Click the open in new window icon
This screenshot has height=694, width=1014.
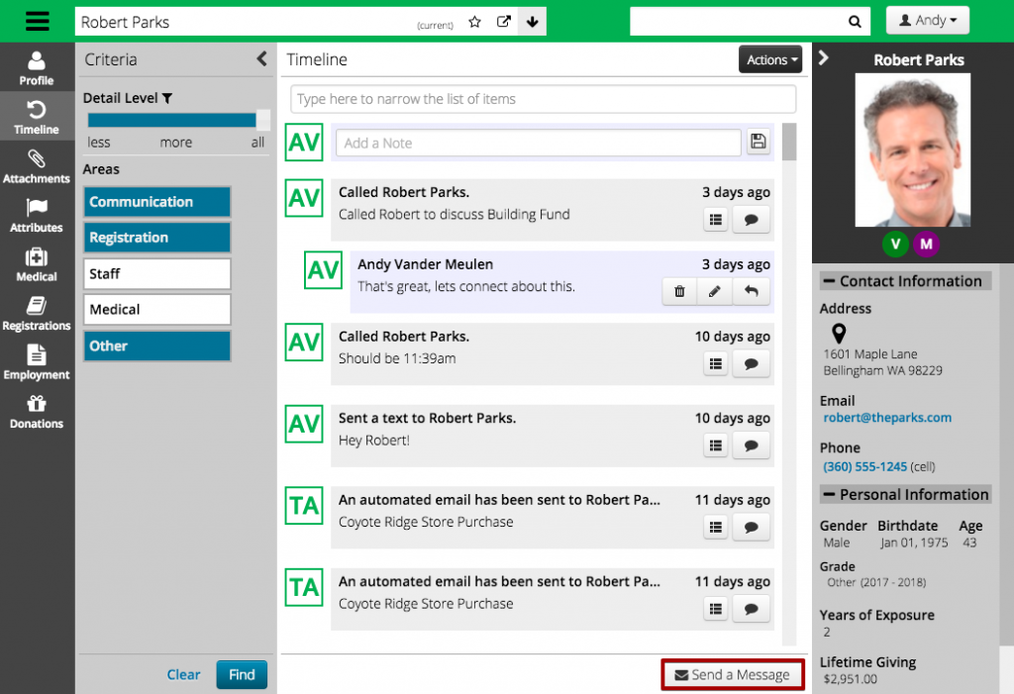[503, 22]
